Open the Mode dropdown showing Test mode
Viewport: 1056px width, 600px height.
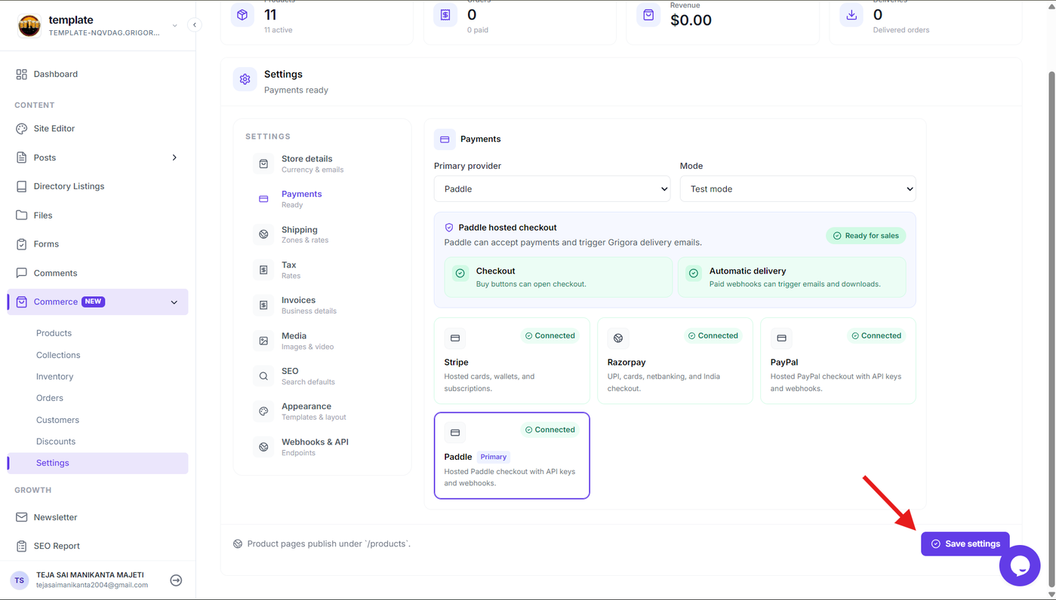[798, 189]
